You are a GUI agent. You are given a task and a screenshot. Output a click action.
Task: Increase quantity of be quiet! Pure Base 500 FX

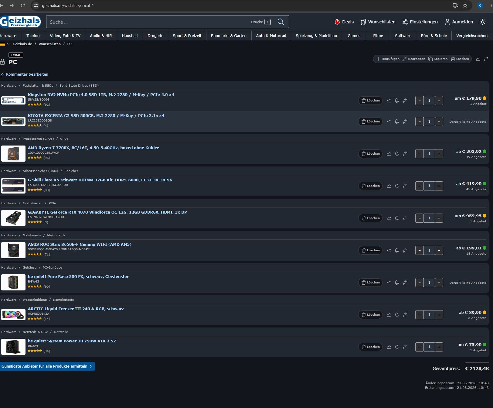tap(439, 283)
